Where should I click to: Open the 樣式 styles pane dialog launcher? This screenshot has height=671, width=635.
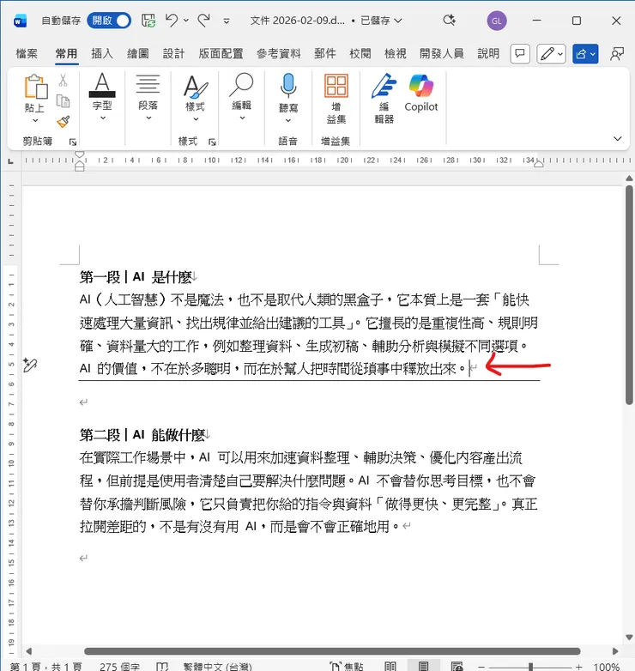[x=212, y=142]
